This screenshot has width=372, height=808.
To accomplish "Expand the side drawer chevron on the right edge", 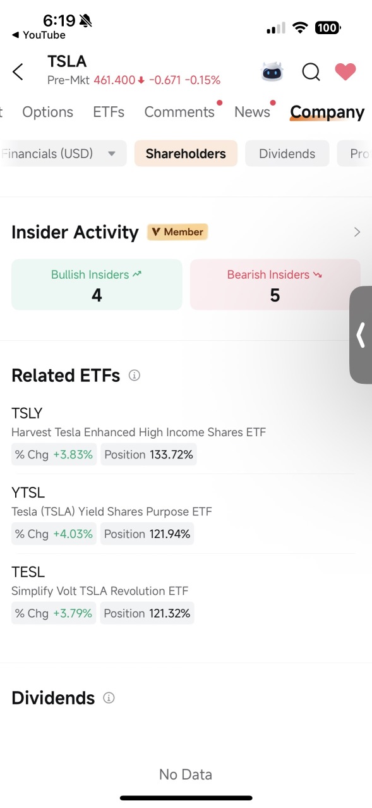I will click(x=361, y=335).
